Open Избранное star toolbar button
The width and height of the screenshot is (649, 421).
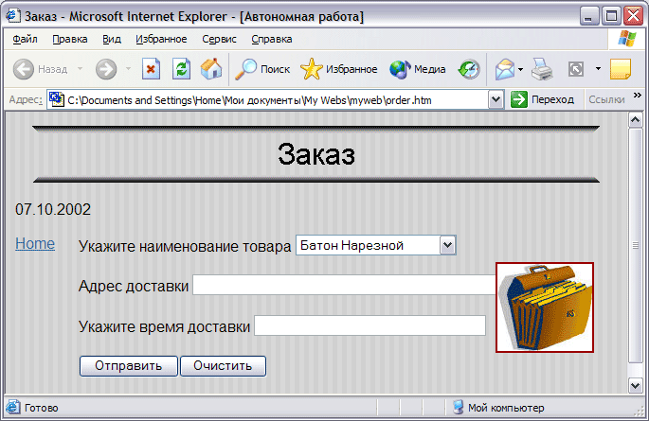click(338, 69)
